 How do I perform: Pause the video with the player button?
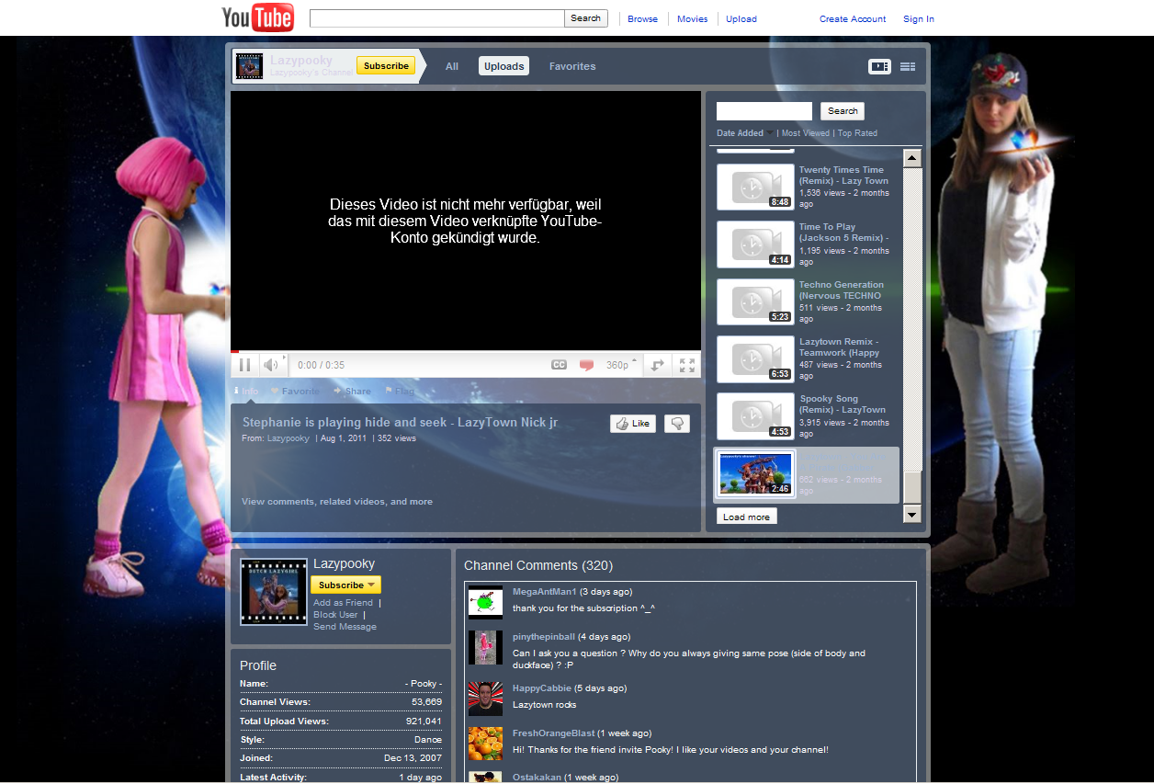(x=245, y=365)
